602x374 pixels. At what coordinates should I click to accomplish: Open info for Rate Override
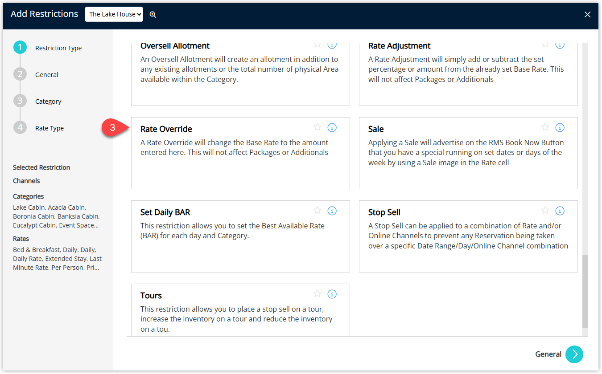point(332,127)
